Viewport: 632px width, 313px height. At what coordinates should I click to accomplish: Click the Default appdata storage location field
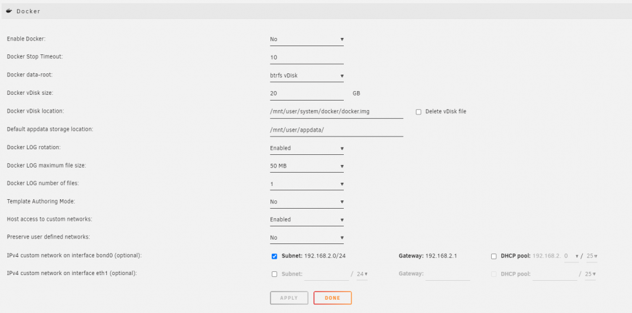[x=337, y=130]
